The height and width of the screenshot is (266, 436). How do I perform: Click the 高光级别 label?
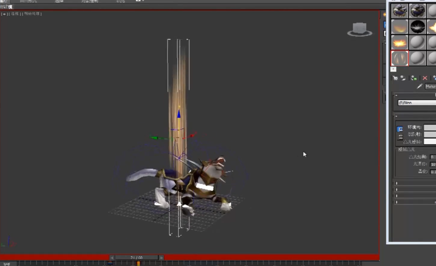418,157
